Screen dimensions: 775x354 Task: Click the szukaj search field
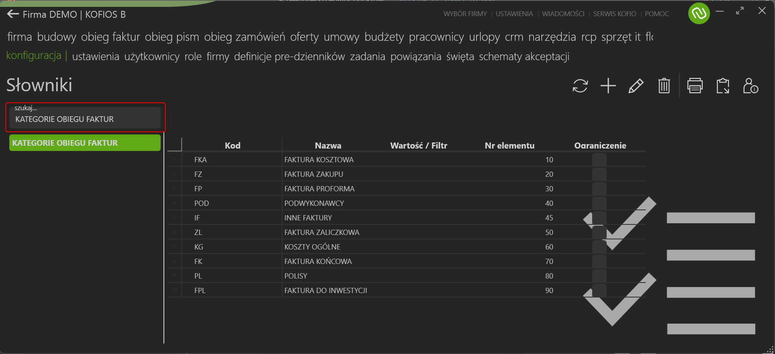pyautogui.click(x=85, y=117)
